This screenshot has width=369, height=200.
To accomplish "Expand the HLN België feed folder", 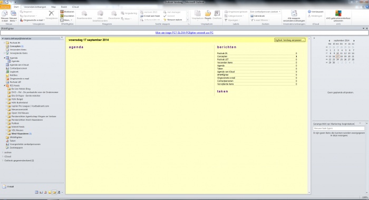I will coord(6,99).
